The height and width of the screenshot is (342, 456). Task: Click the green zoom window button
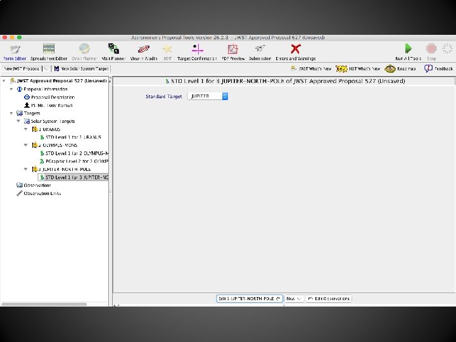click(19, 37)
